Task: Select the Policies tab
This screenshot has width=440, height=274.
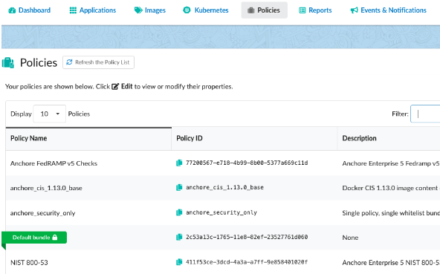Action: point(264,10)
